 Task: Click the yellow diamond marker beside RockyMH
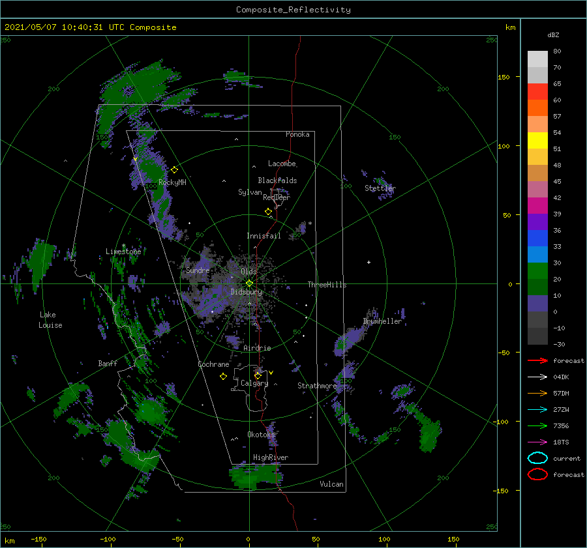174,170
